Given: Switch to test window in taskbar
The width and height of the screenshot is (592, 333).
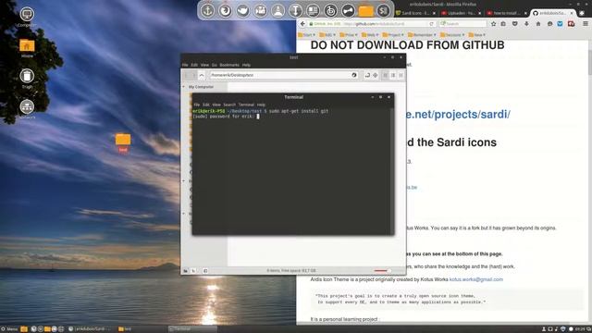Looking at the screenshot, I should point(141,329).
